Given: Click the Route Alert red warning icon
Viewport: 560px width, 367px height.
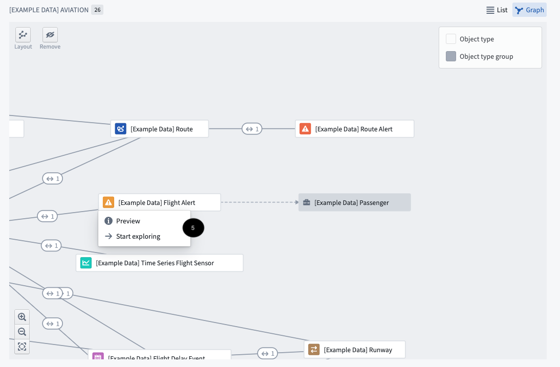Looking at the screenshot, I should coord(306,129).
